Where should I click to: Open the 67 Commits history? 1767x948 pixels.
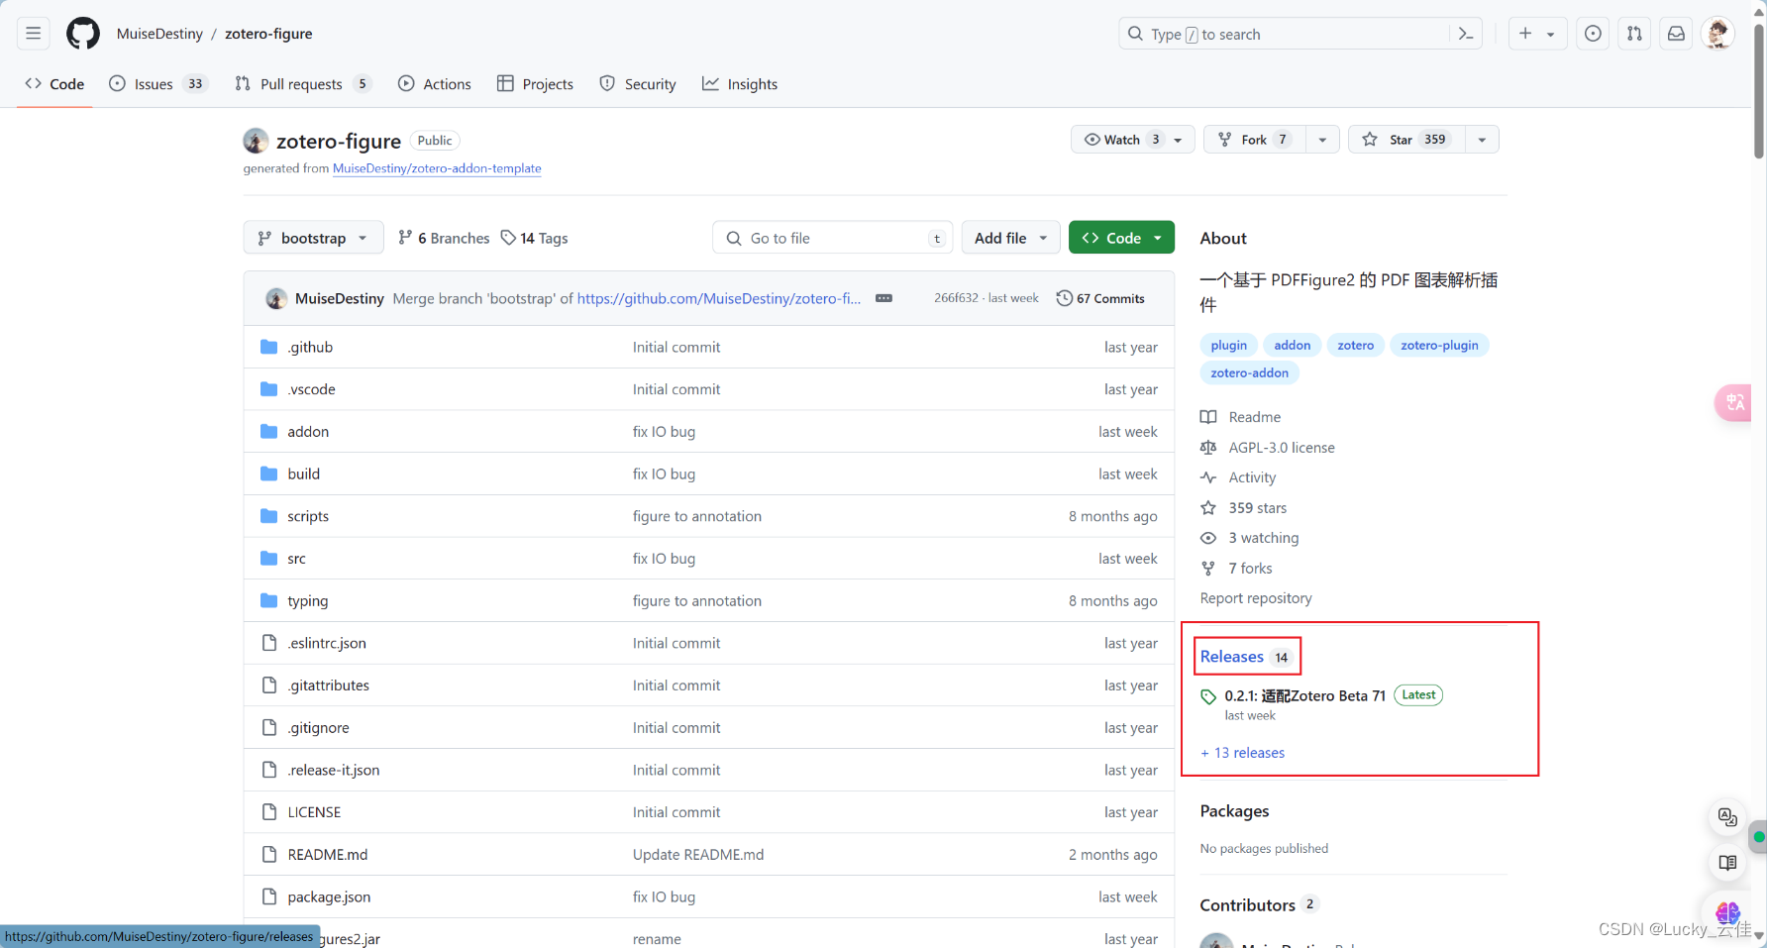click(x=1100, y=298)
